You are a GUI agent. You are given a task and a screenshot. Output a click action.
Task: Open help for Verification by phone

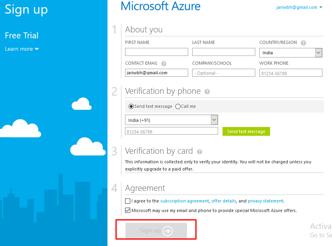[x=207, y=92]
